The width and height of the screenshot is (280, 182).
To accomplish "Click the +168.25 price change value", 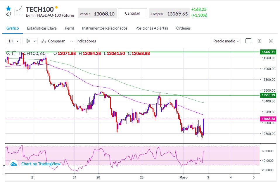I will click(x=199, y=9).
